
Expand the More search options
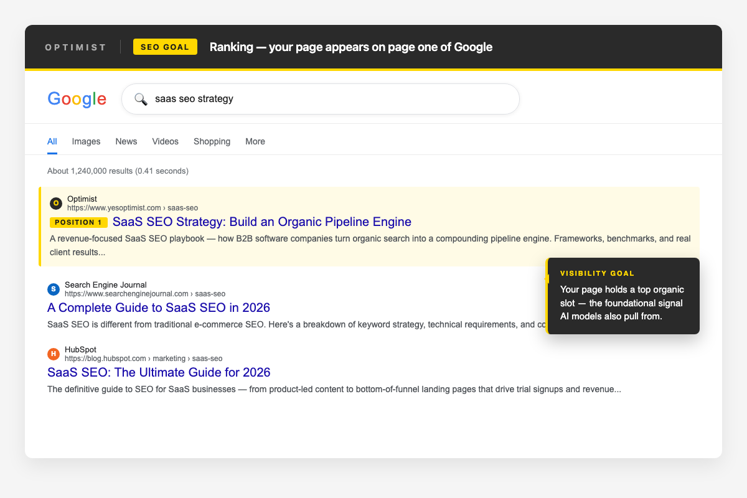pos(255,141)
